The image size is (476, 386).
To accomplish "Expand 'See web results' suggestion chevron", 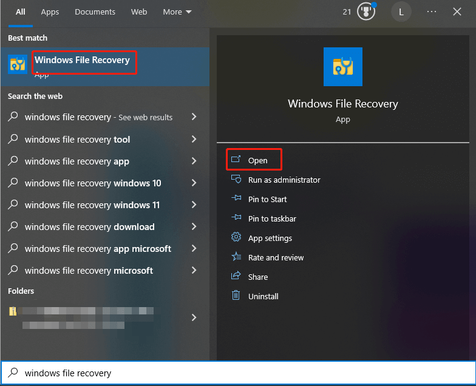I will coord(194,117).
